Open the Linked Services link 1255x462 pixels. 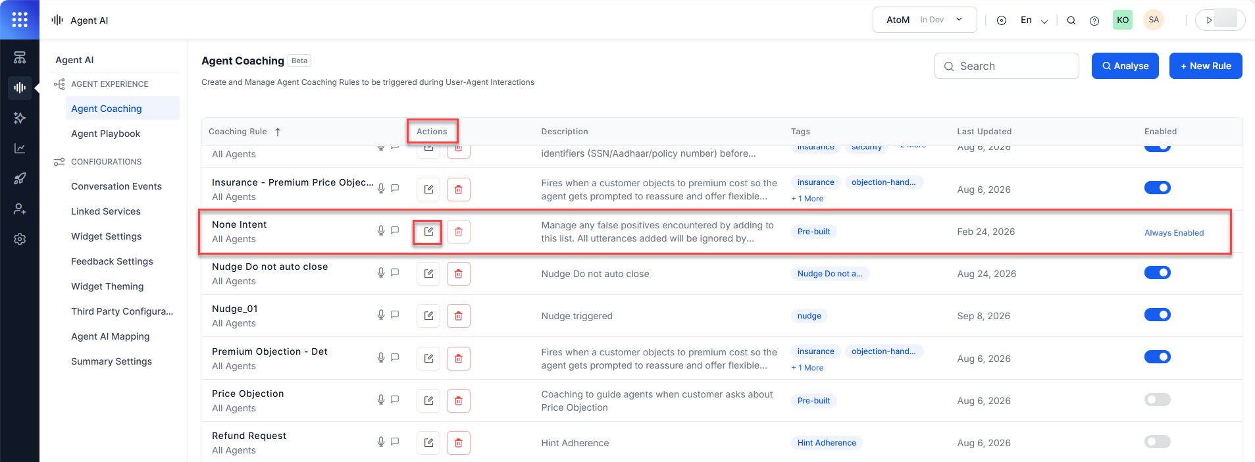pos(106,211)
